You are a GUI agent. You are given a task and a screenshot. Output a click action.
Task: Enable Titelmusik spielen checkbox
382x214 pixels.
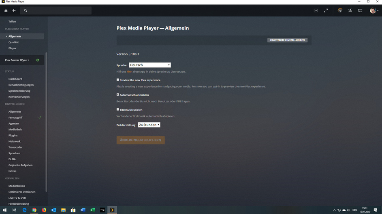tap(117, 109)
